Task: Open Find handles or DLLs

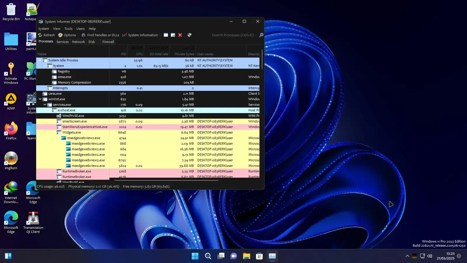Action: point(100,35)
